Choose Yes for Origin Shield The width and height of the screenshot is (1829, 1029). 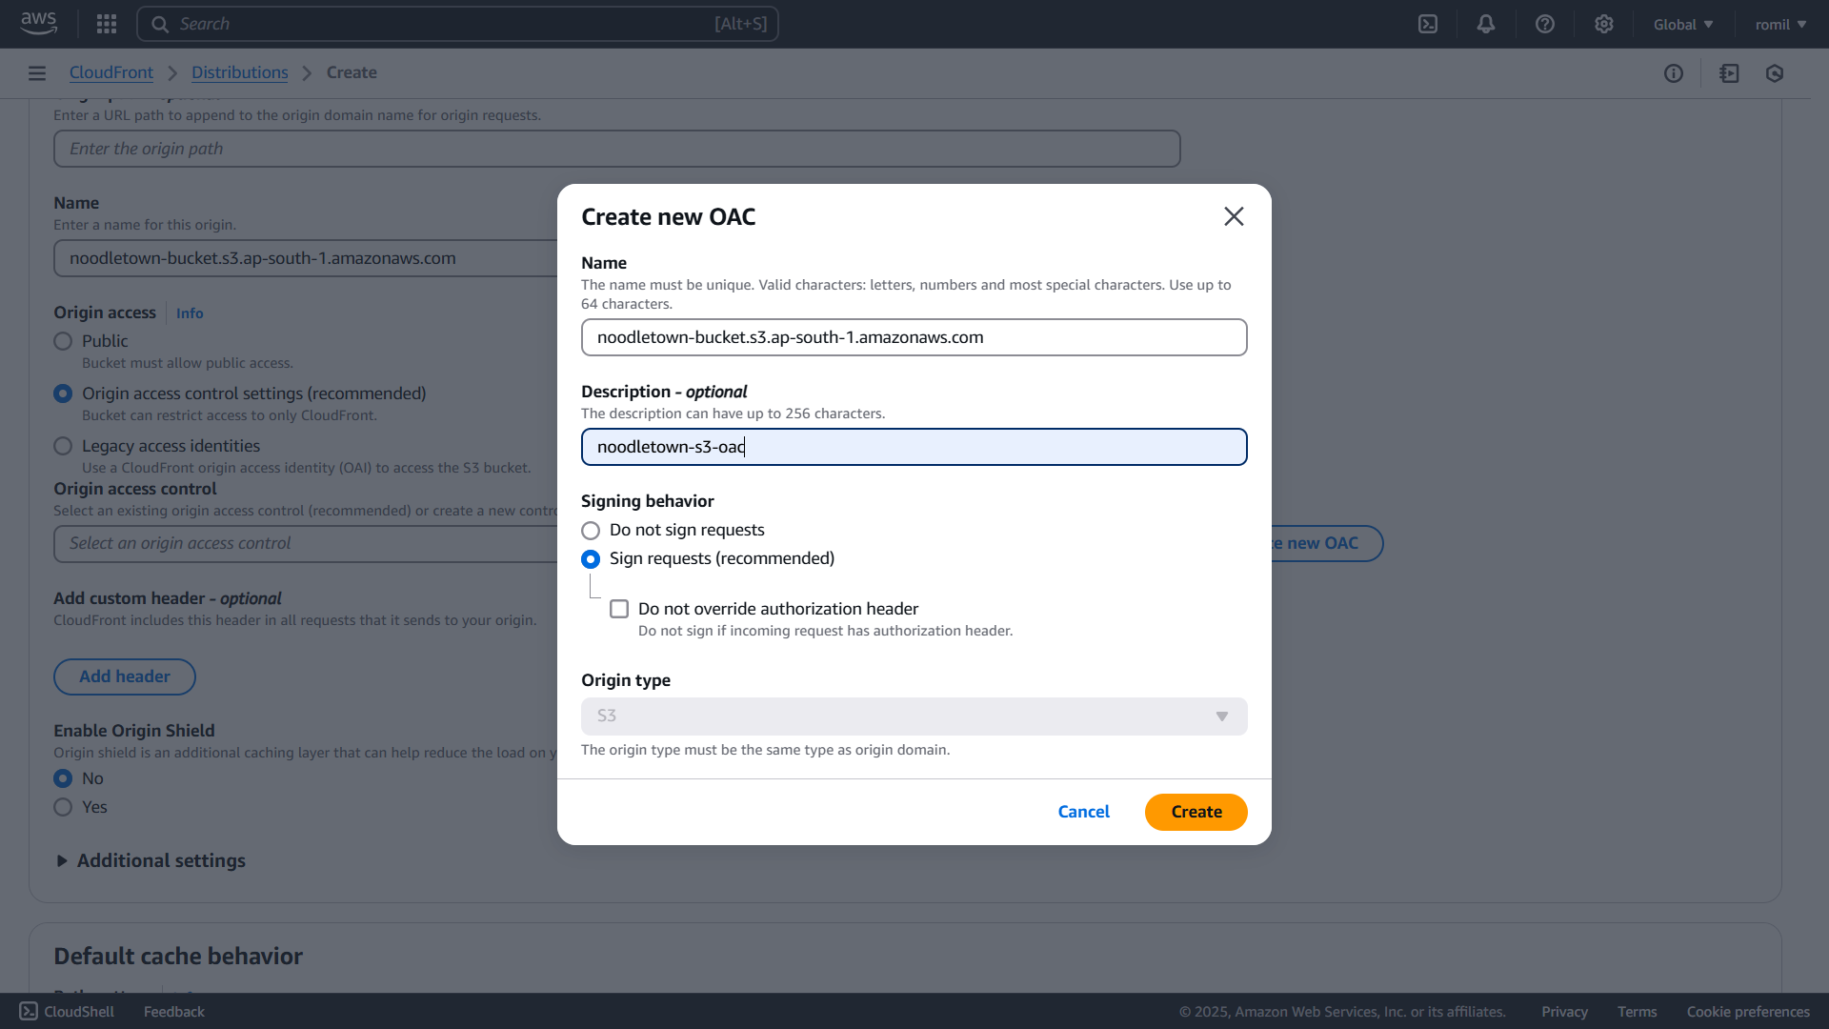63,807
